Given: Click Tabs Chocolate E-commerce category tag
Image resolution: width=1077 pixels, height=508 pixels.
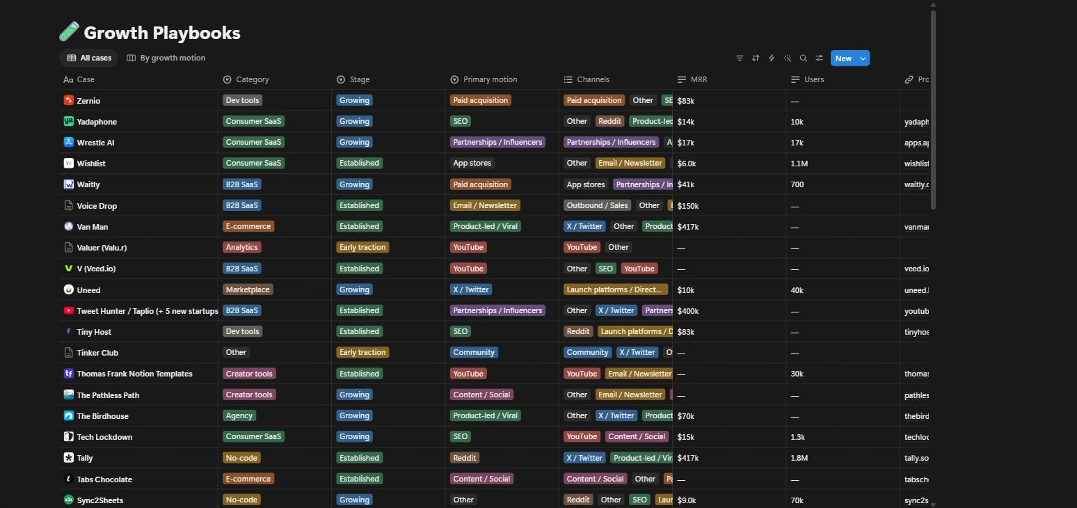Looking at the screenshot, I should (x=248, y=479).
